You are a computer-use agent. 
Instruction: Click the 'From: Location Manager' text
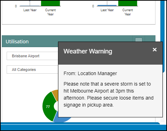[x=90, y=73]
